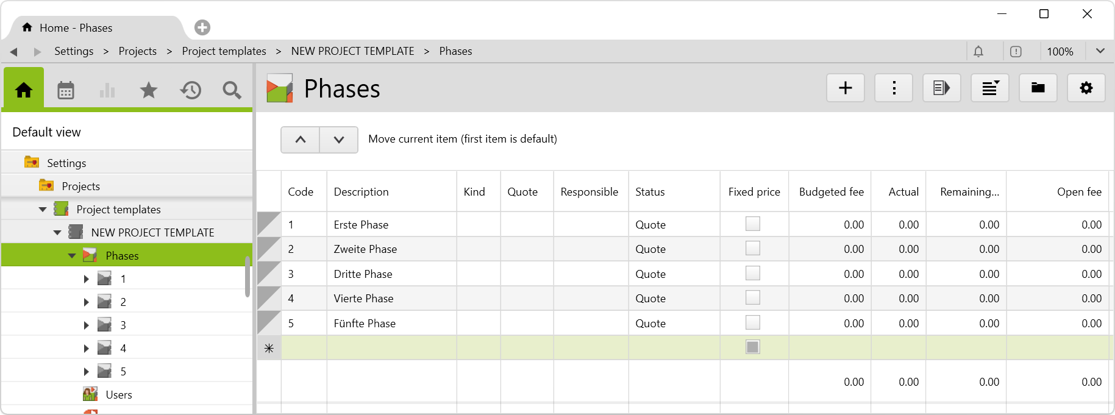Move current item up
1115x415 pixels.
coord(301,140)
